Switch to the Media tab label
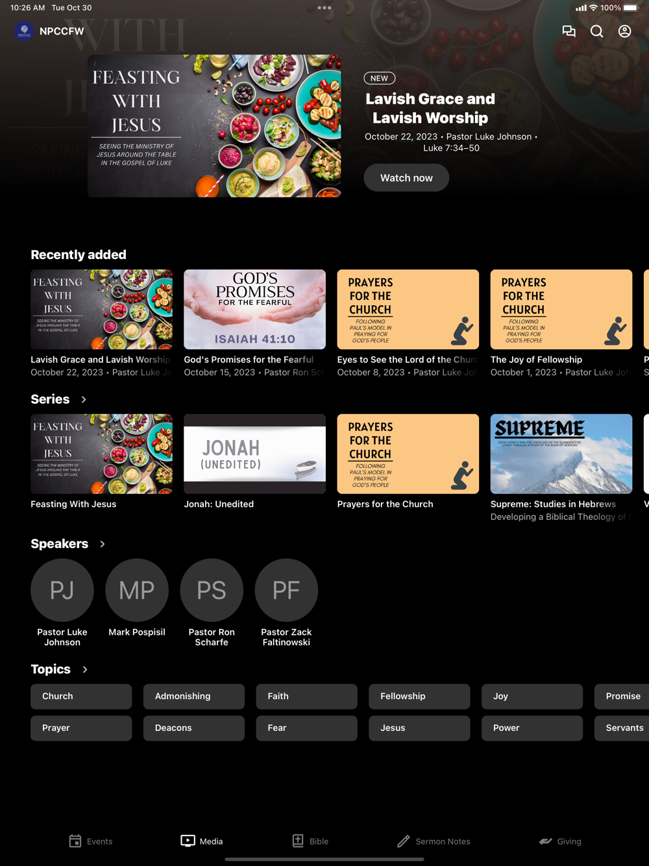The width and height of the screenshot is (649, 866). (x=211, y=841)
